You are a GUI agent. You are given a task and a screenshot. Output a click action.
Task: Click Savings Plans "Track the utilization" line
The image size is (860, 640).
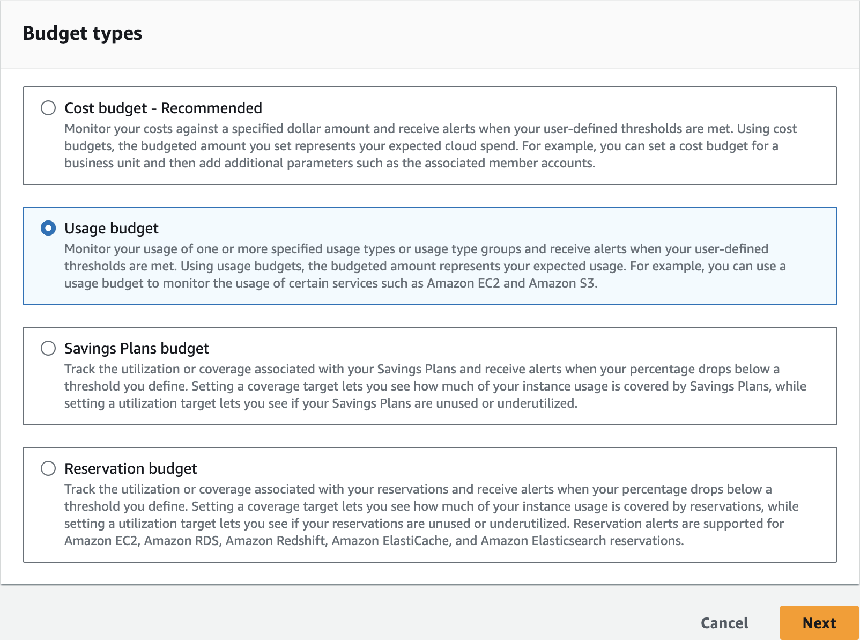pos(421,369)
